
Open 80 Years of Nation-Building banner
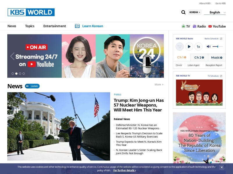point(199,138)
